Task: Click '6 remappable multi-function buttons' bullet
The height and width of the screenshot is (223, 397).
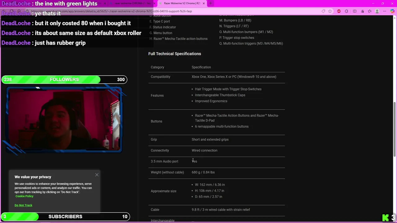Action: click(222, 126)
